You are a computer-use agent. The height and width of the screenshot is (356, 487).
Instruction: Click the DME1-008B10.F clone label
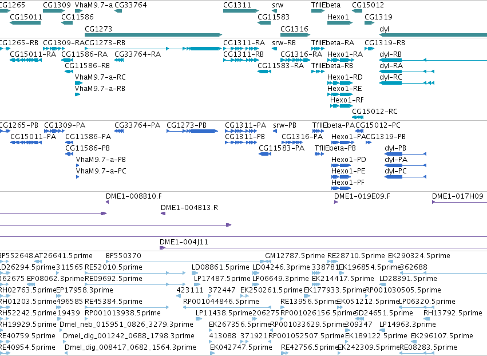point(134,196)
